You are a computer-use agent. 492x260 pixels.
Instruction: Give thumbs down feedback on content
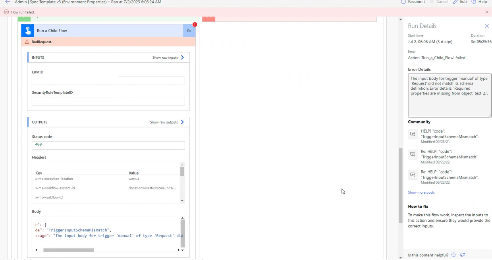(463, 255)
